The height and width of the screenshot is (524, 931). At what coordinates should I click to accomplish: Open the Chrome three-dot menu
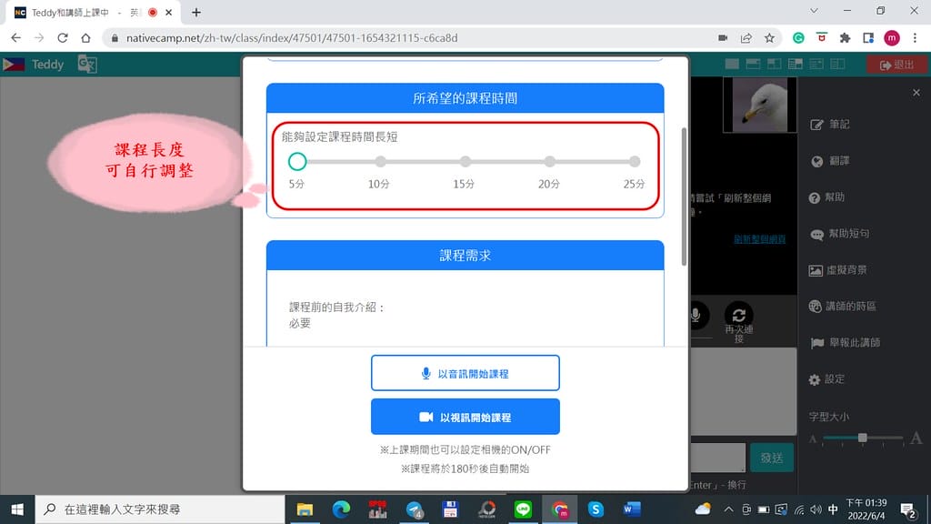[915, 38]
